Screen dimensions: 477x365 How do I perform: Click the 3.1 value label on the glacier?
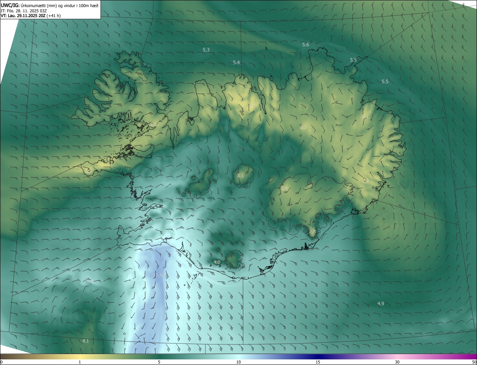click(x=240, y=175)
